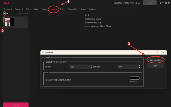Switch to the Script tab
Screen dimensions: 171x107
click(62, 9)
